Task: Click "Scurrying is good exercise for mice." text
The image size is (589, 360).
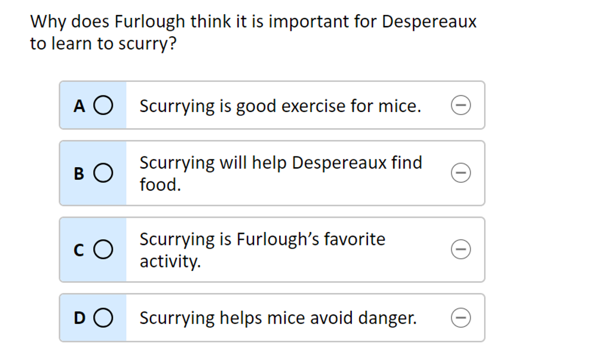Action: (x=280, y=106)
